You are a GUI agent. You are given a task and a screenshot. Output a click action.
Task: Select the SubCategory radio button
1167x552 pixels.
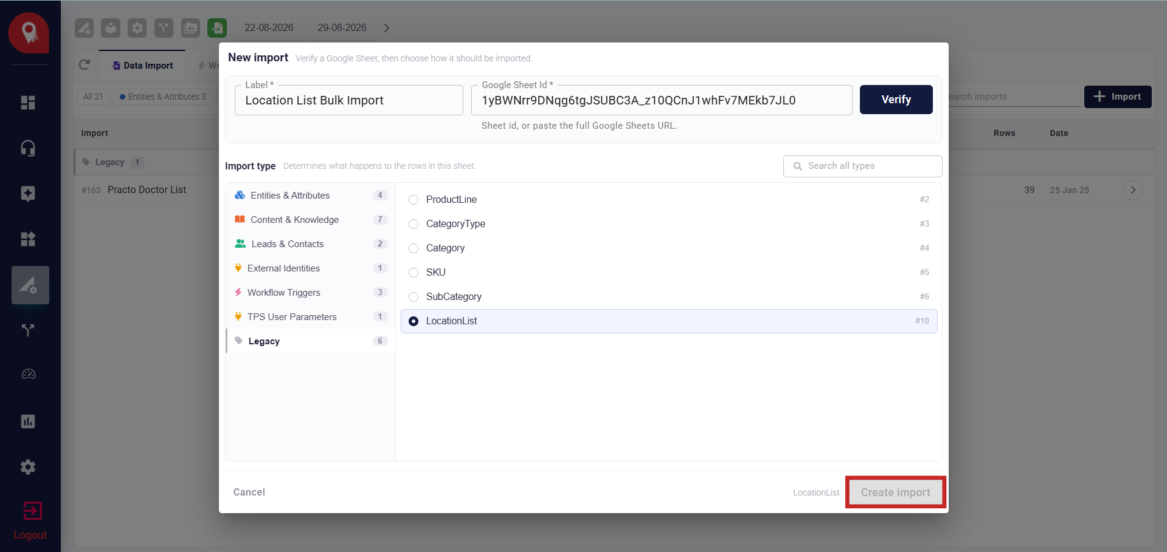click(414, 297)
